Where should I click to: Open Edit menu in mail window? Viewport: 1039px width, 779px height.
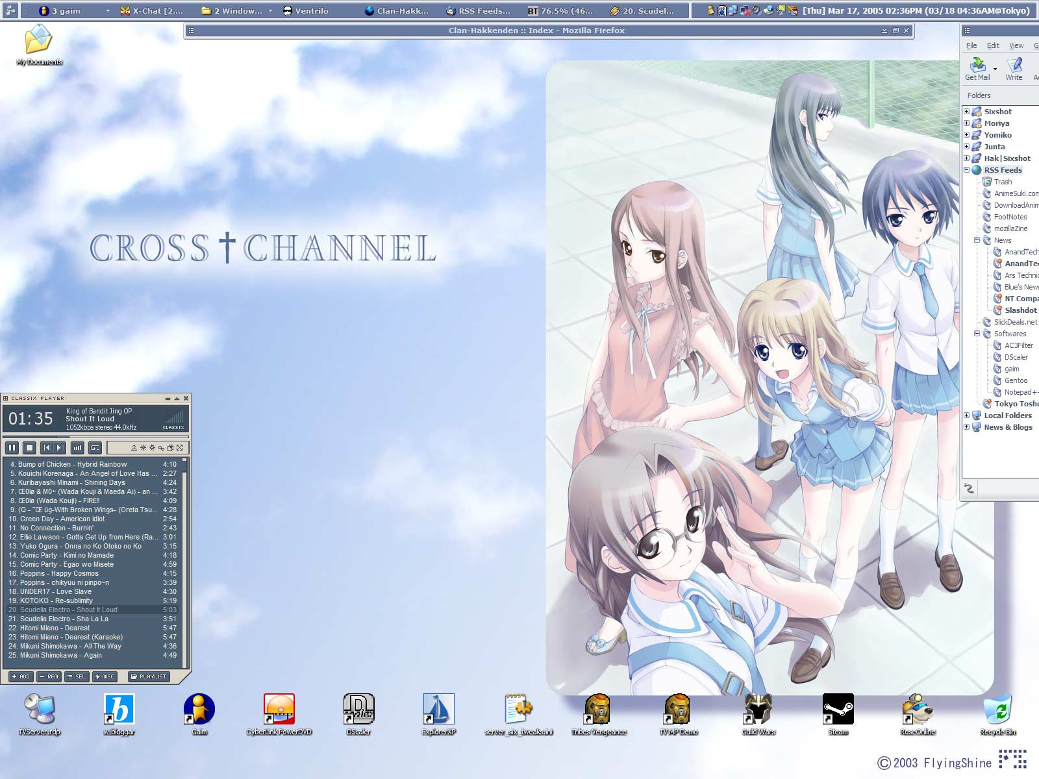[993, 45]
